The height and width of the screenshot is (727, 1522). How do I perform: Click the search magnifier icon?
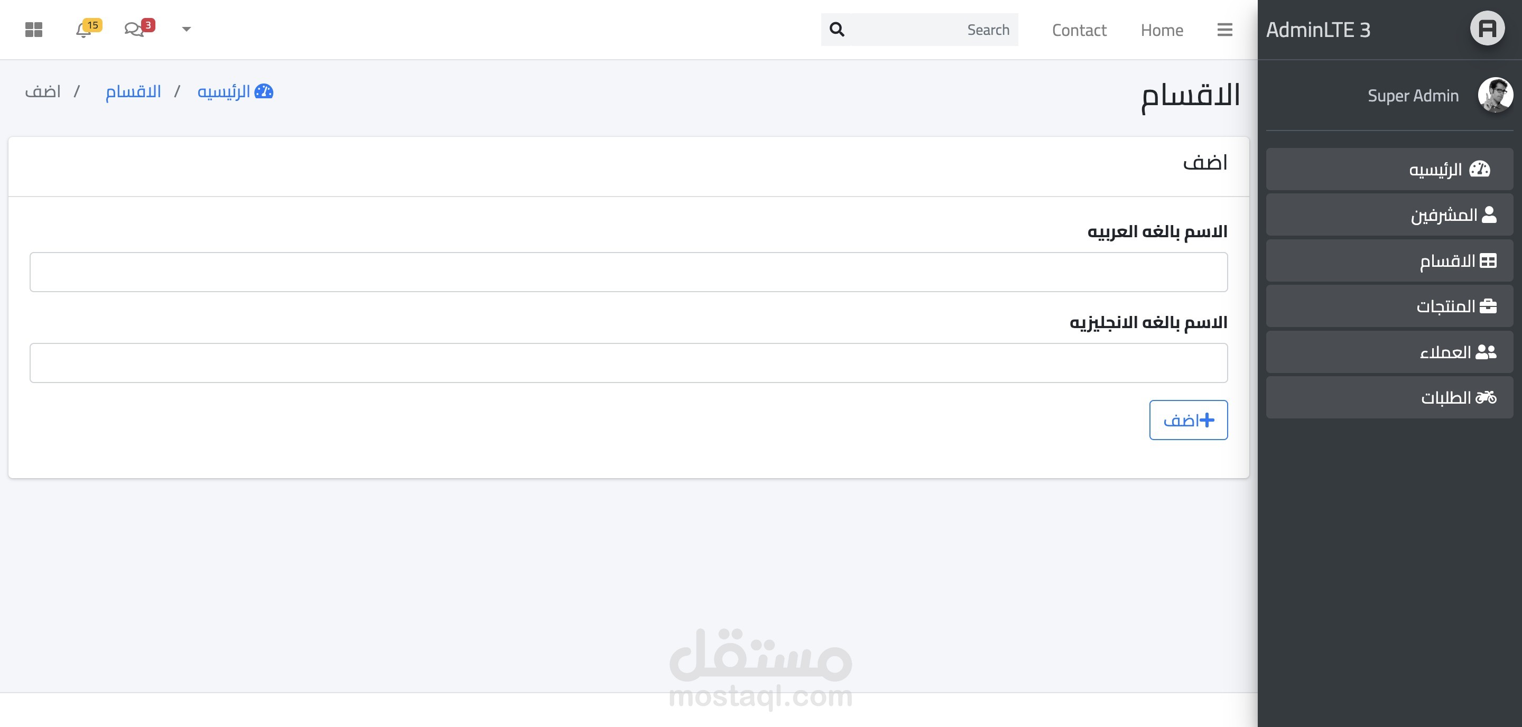[x=837, y=30]
